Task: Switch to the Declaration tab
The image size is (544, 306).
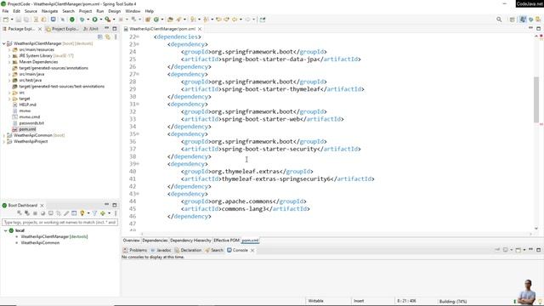Action: pyautogui.click(x=188, y=250)
